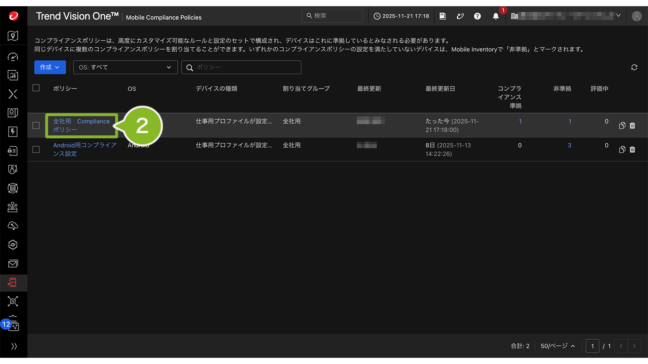Duplicate the Android用コンプライアンス設定 policy via copy icon
The height and width of the screenshot is (364, 648).
click(x=622, y=150)
